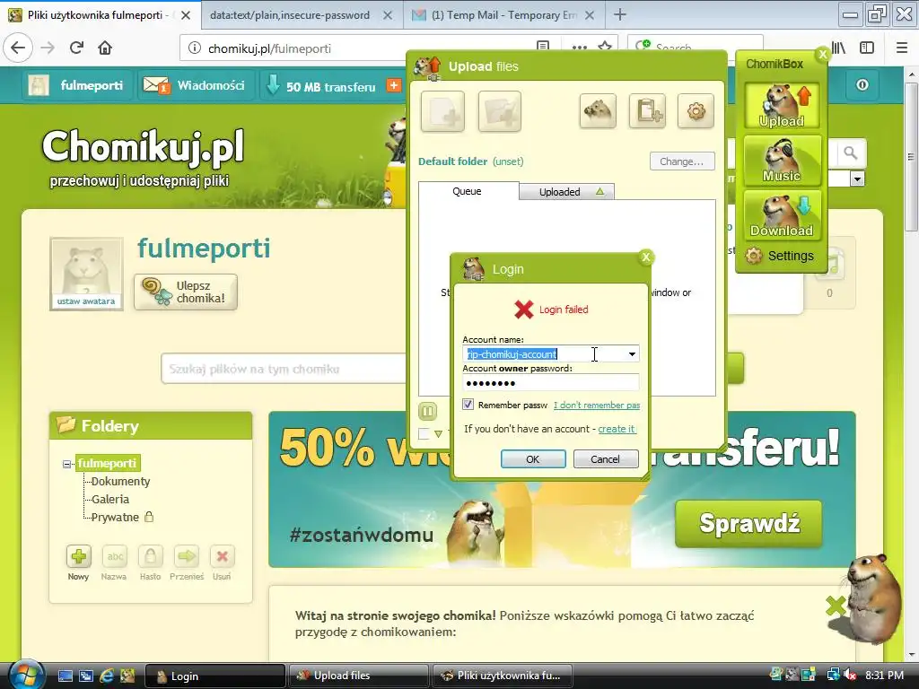Screen dimensions: 919x689
Task: Select Galeria folder in tree
Action: pyautogui.click(x=110, y=499)
